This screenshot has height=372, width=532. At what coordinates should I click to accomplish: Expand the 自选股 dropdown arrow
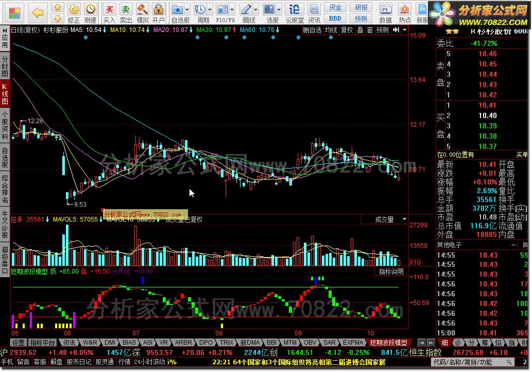pos(187,10)
